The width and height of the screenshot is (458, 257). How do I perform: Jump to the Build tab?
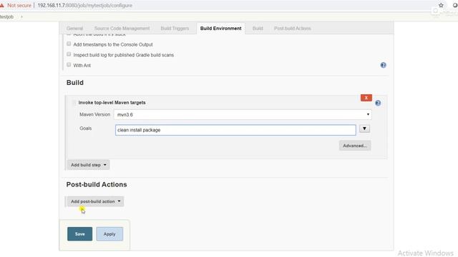coord(258,29)
